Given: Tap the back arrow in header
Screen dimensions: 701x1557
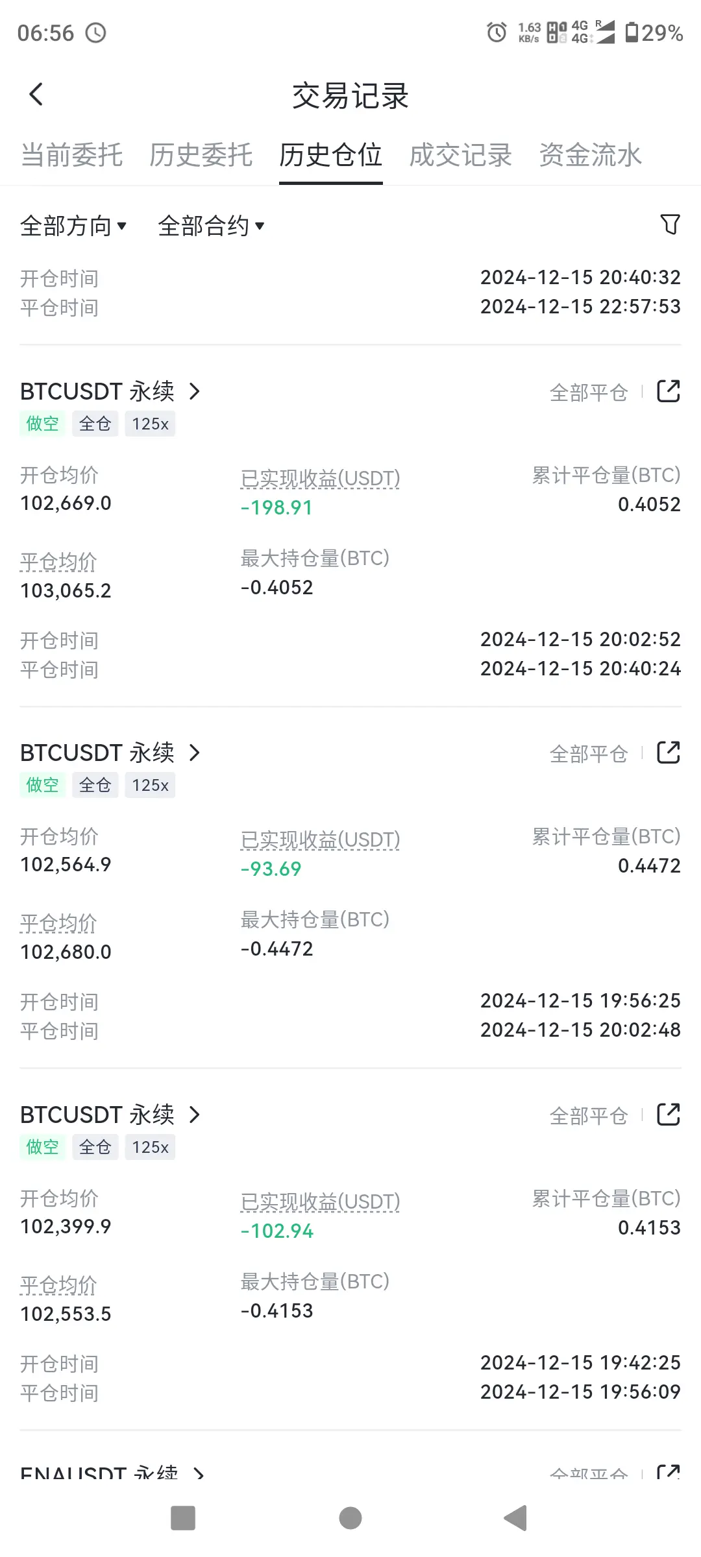Looking at the screenshot, I should (x=36, y=95).
